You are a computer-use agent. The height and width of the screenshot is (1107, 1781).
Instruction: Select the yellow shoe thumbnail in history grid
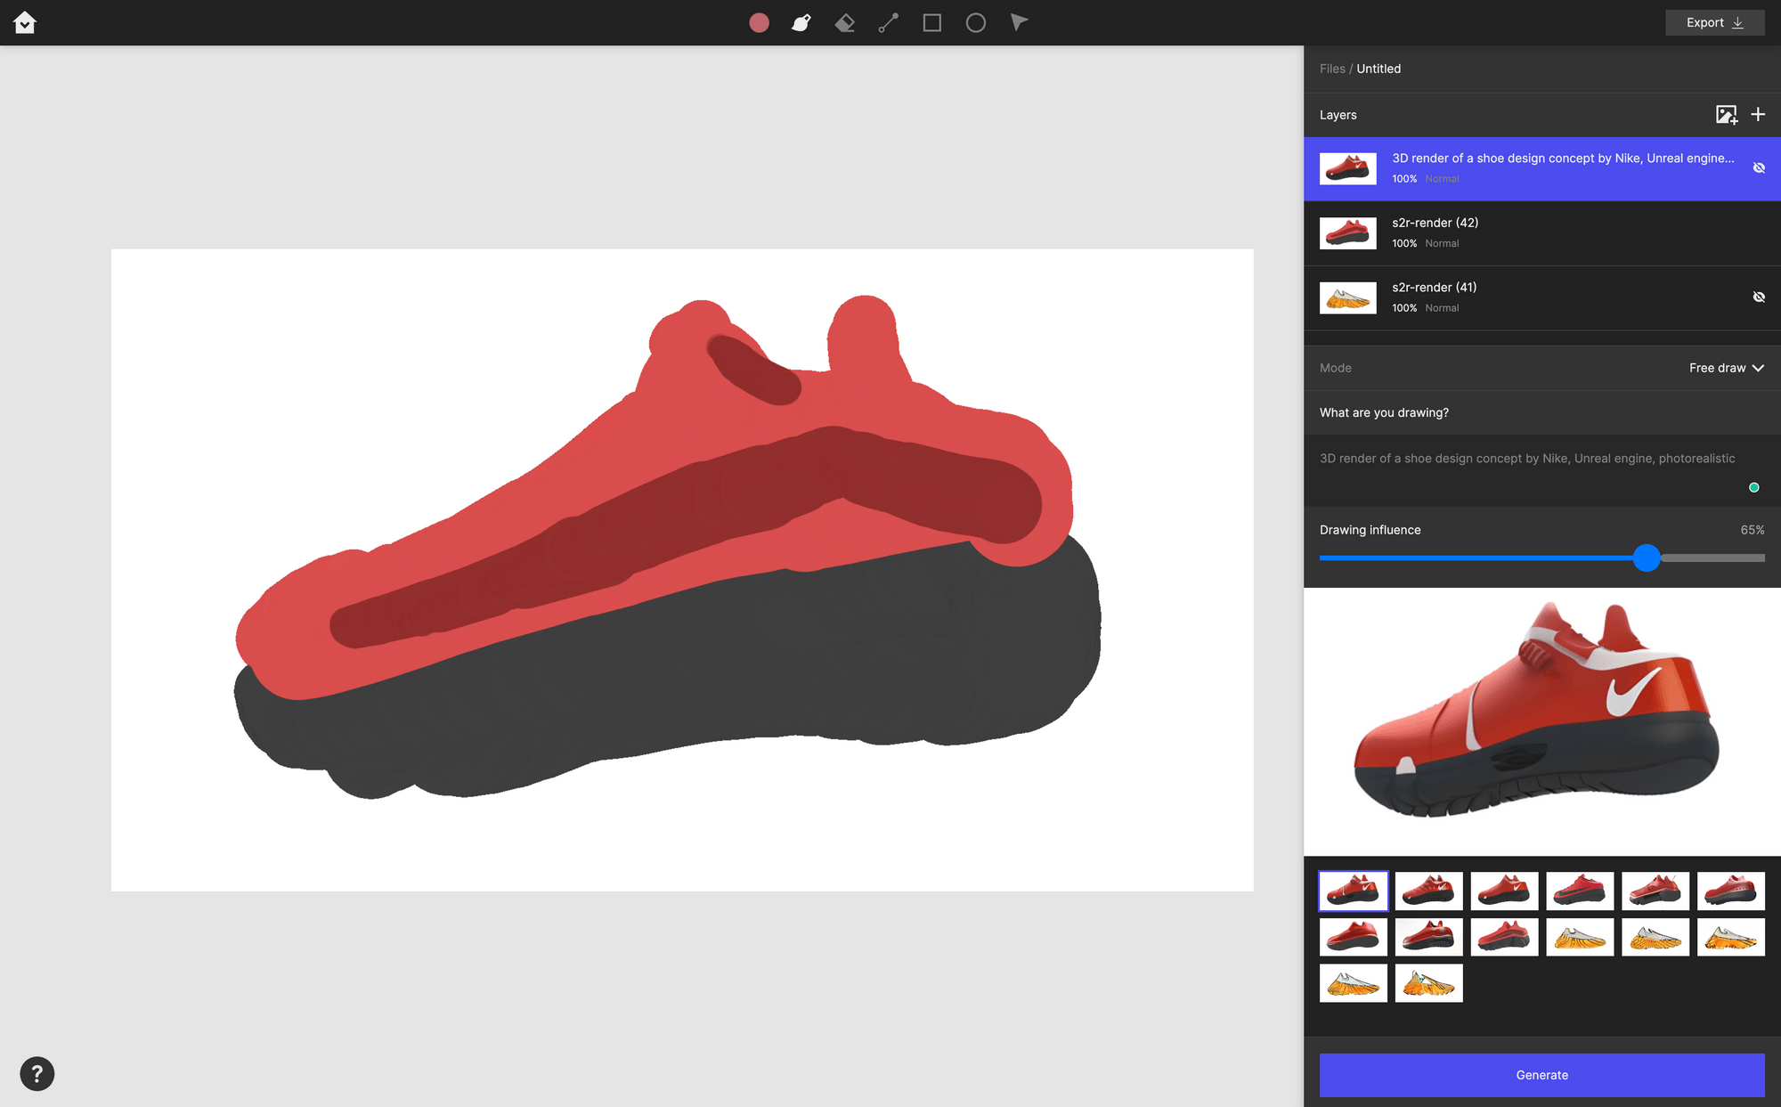(x=1580, y=936)
